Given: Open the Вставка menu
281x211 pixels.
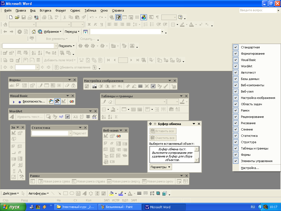Looking at the screenshot, I should (x=45, y=10).
